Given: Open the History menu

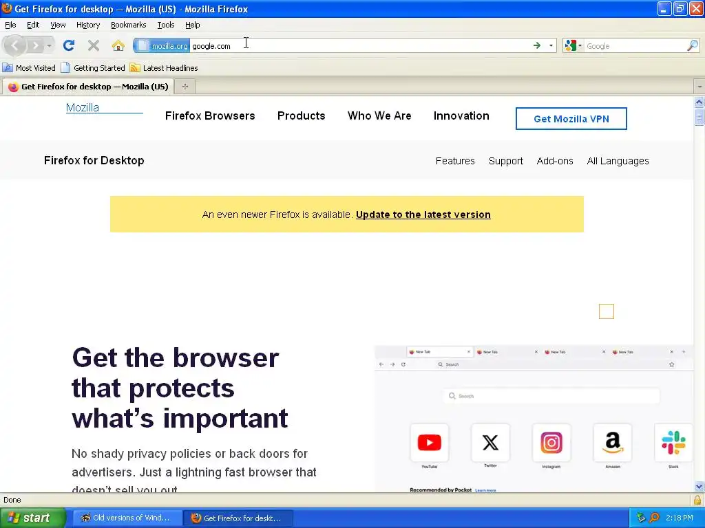Looking at the screenshot, I should click(87, 25).
